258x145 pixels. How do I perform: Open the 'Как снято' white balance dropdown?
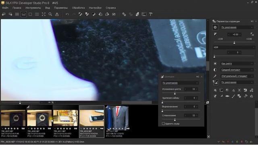pyautogui.click(x=237, y=64)
